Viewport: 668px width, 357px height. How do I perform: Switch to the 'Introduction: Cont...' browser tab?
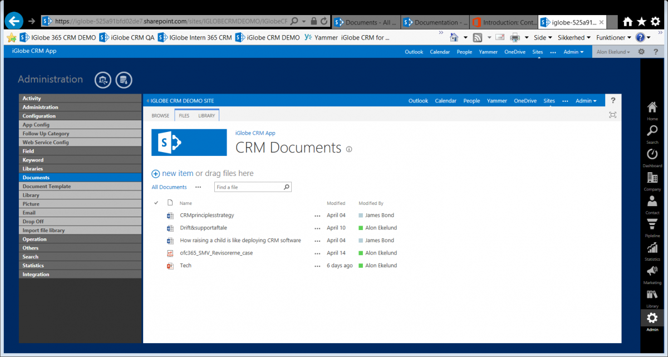pos(504,22)
